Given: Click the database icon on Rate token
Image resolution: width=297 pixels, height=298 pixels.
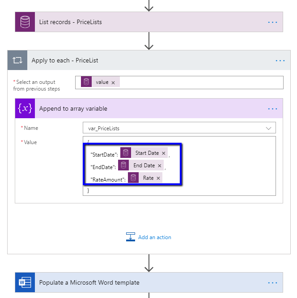Looking at the screenshot, I should click(x=134, y=178).
